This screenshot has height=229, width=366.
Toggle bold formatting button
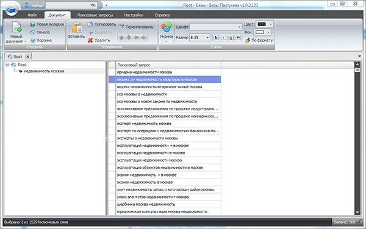[x=217, y=38]
